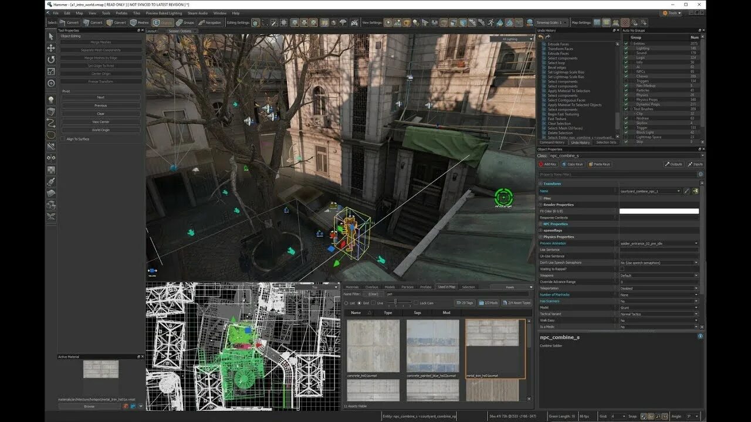Switch to the Command History tab
This screenshot has width=751, height=422.
[x=552, y=142]
